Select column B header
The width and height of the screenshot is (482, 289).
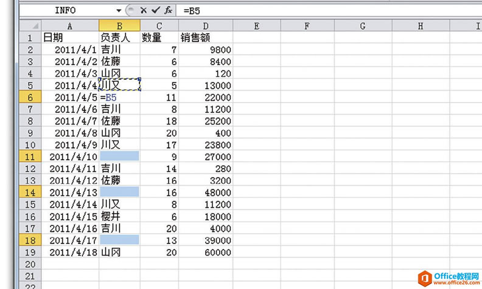[119, 25]
